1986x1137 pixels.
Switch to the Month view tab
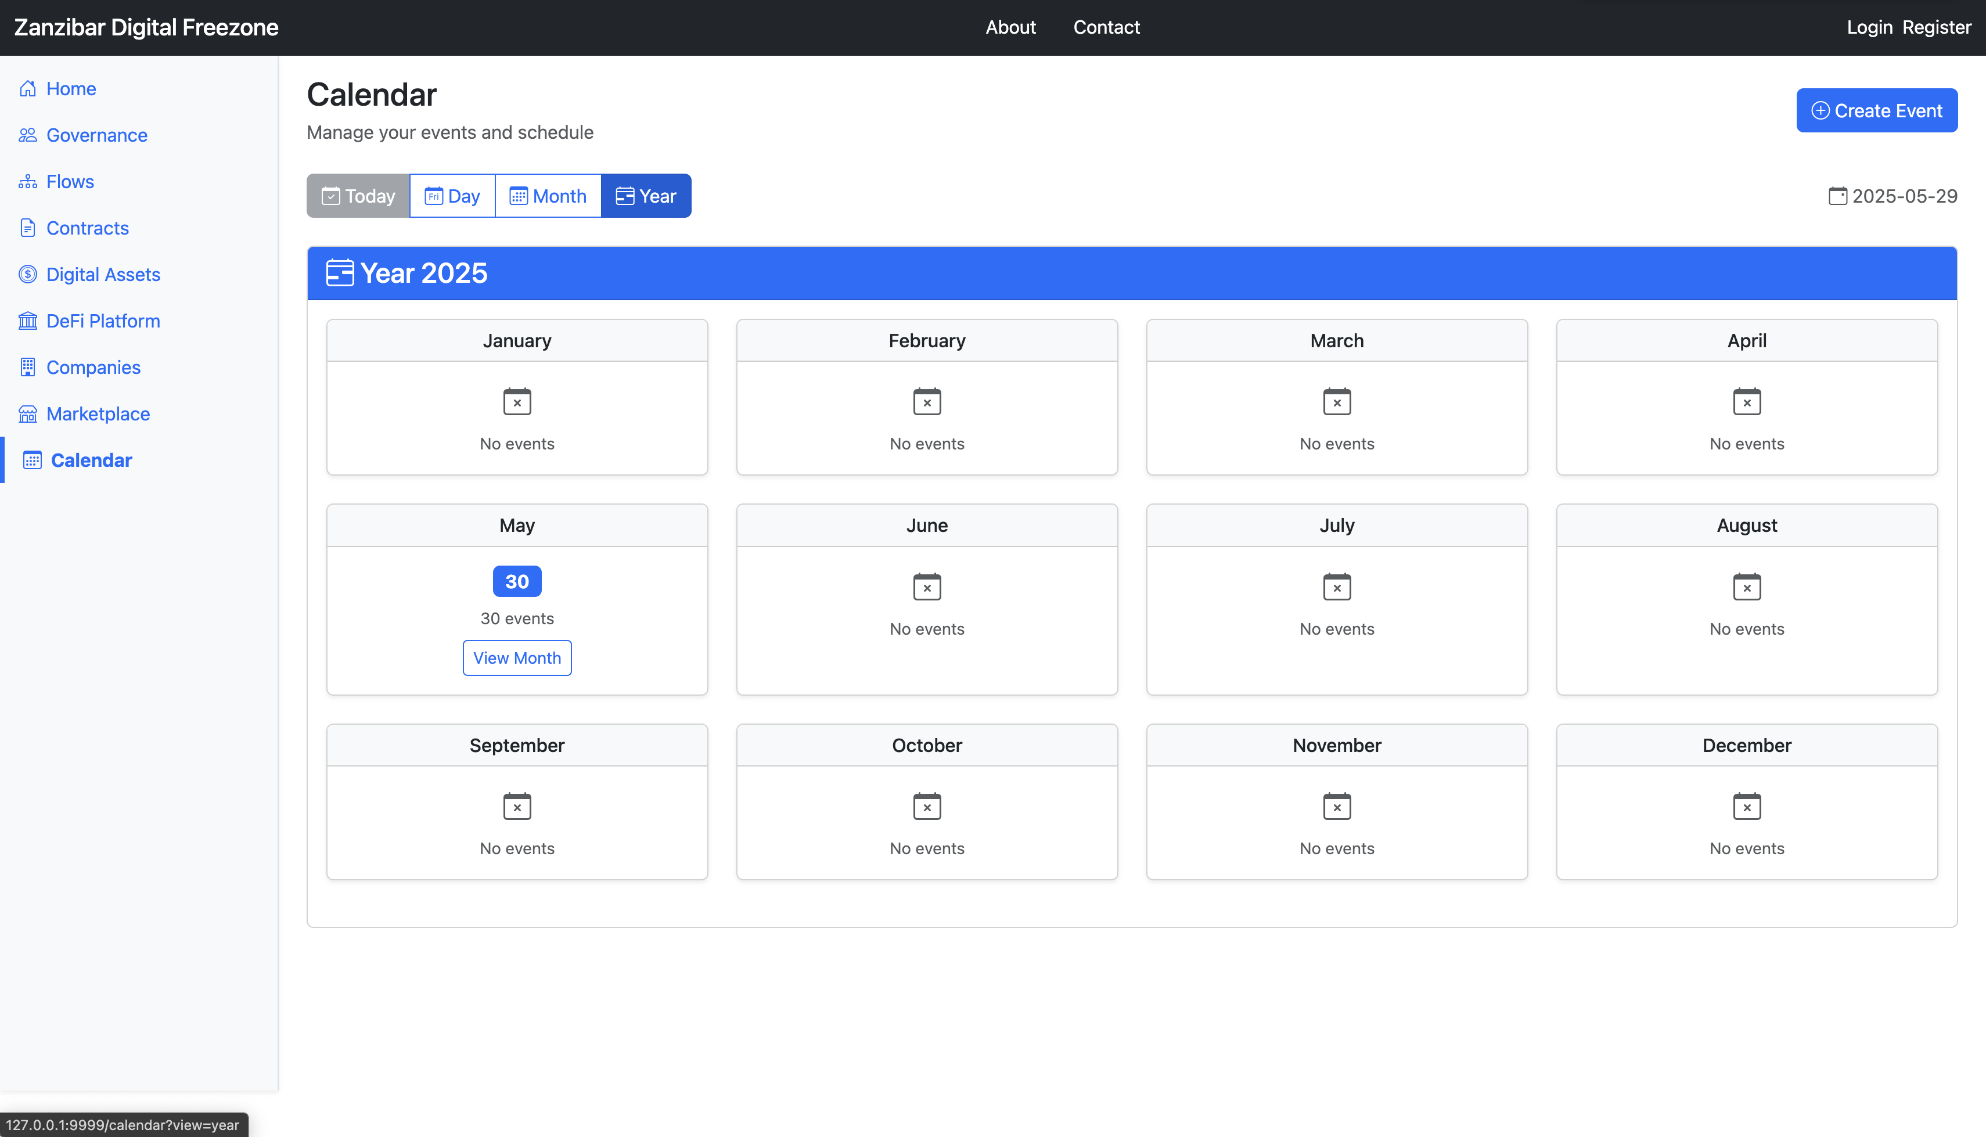click(548, 196)
